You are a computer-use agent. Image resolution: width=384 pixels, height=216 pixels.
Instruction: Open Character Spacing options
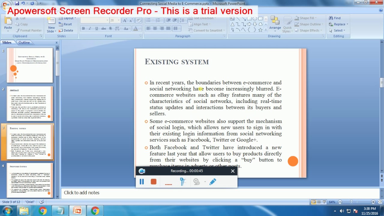[118, 28]
